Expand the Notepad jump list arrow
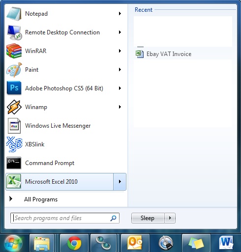The width and height of the screenshot is (241, 252). coord(120,14)
